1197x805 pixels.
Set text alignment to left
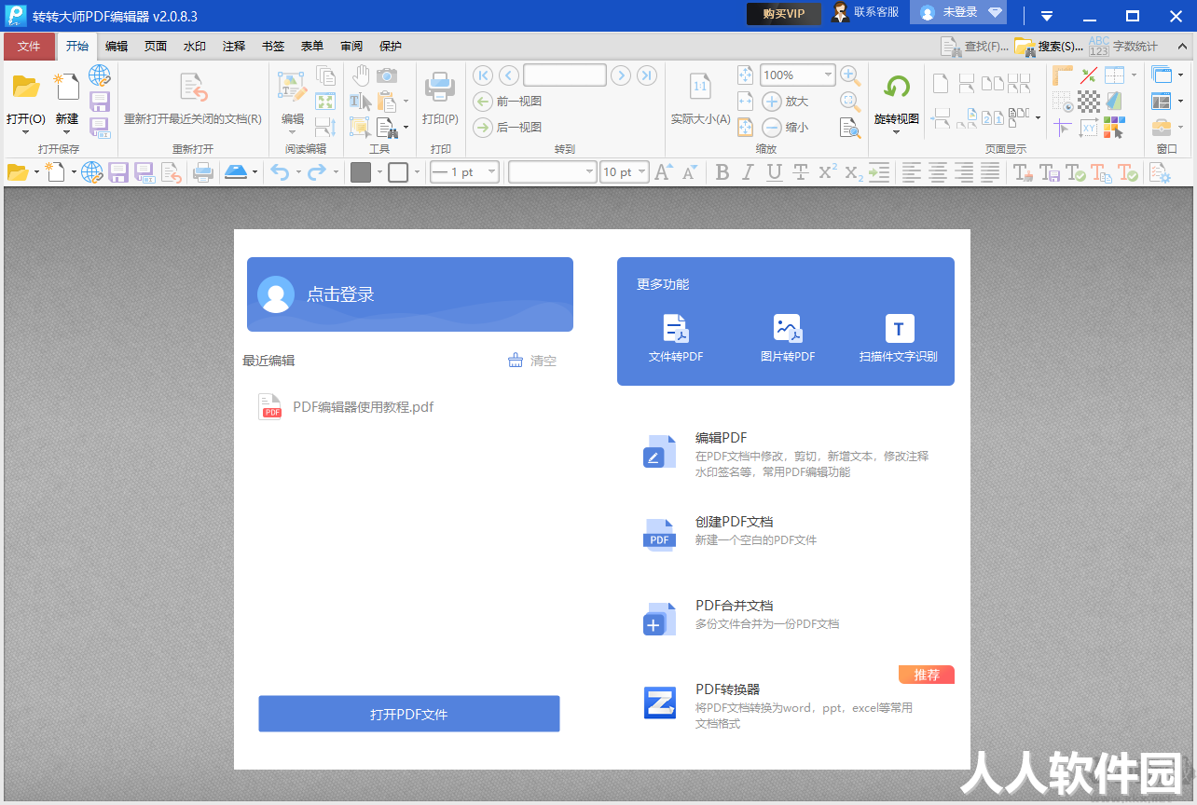911,171
